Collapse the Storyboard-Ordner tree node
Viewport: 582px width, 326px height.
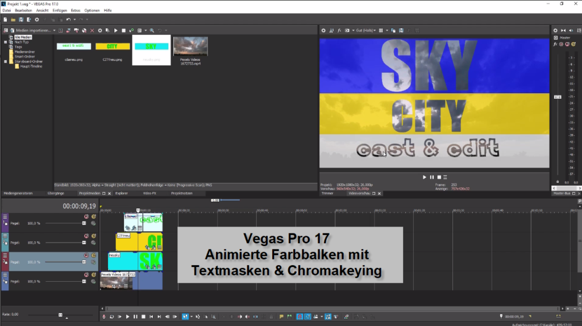click(x=6, y=61)
